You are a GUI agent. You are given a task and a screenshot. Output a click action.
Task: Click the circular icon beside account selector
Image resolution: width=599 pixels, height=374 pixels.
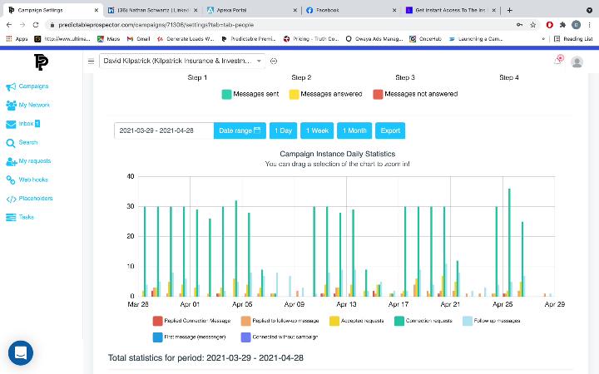tap(274, 61)
